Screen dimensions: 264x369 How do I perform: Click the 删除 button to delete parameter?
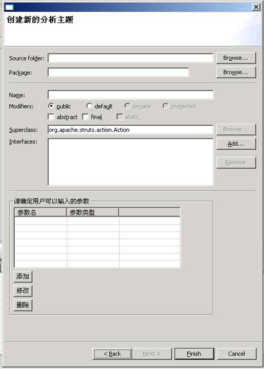[x=23, y=305]
